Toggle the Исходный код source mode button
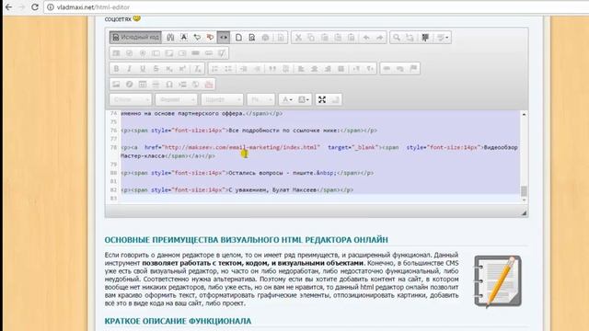This screenshot has height=331, width=589. tap(135, 37)
